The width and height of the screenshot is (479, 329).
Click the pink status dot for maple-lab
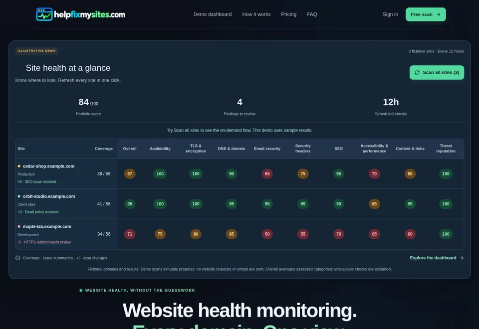click(x=19, y=226)
